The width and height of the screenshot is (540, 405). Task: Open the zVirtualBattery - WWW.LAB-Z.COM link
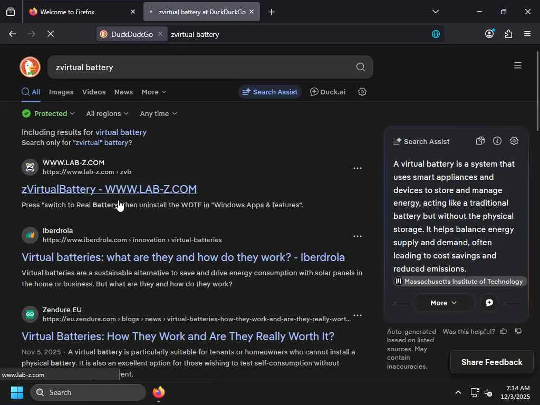click(109, 189)
